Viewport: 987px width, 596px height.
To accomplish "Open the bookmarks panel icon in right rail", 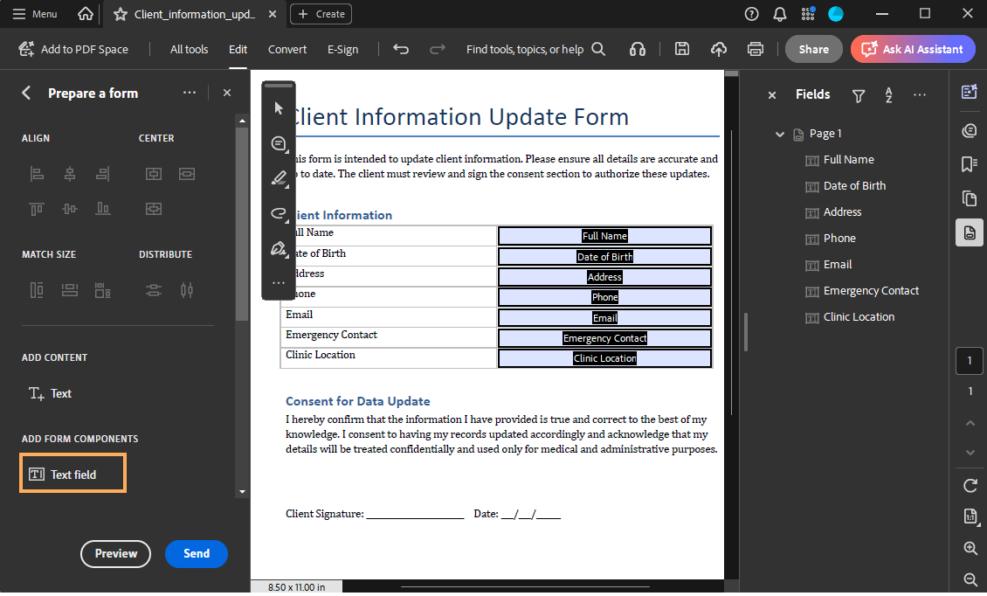I will pyautogui.click(x=969, y=164).
